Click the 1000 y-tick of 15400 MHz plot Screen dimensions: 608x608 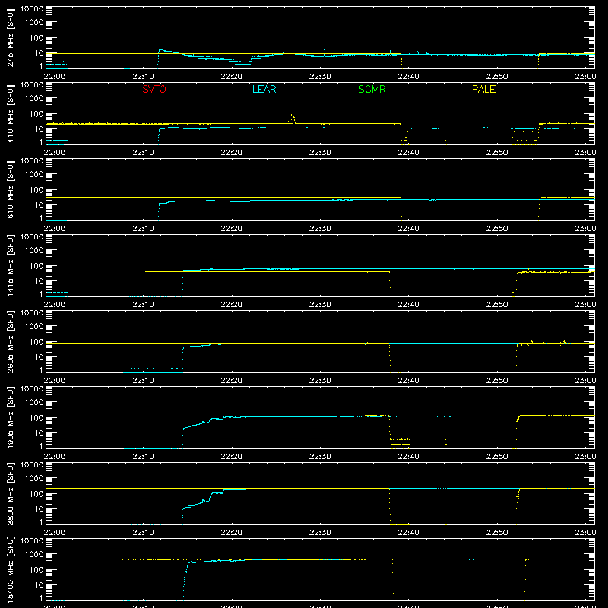pyautogui.click(x=34, y=554)
